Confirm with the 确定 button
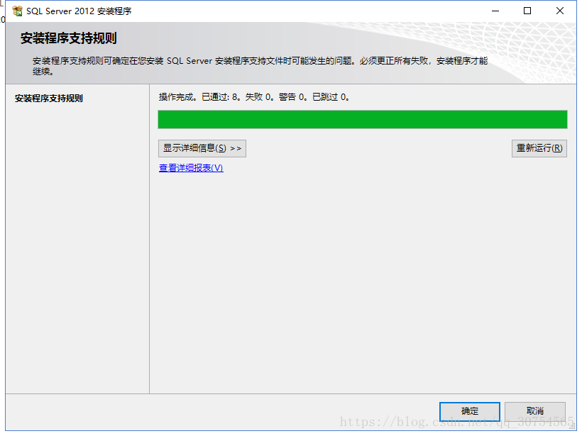Screen dimensions: 582x436 tap(470, 411)
